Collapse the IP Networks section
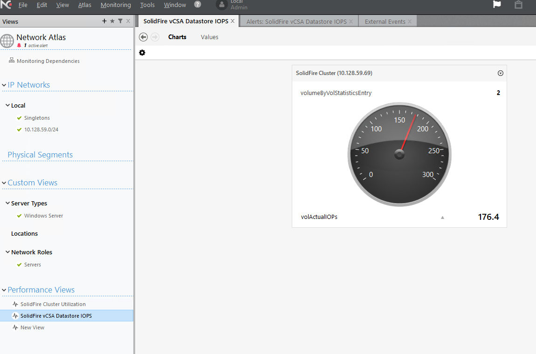This screenshot has height=354, width=536. click(x=4, y=85)
